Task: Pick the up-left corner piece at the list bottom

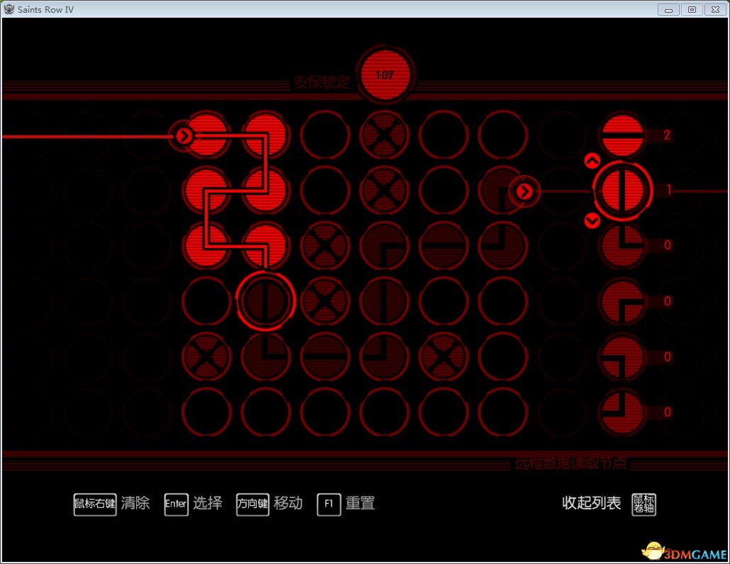Action: click(622, 412)
